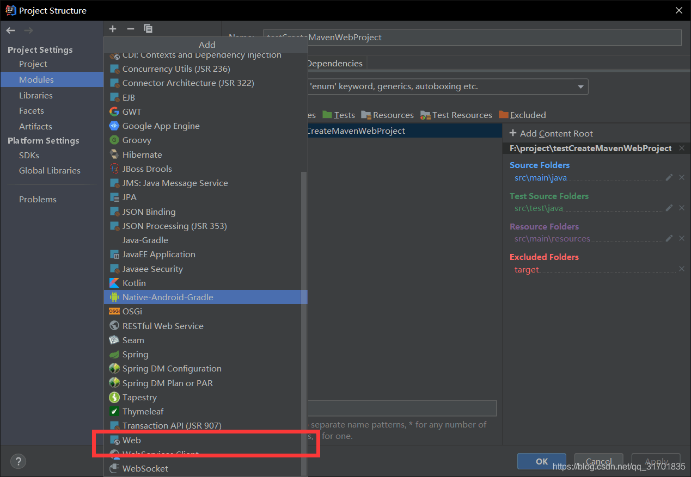Edit src\main\resources folder properties
The height and width of the screenshot is (477, 691).
coord(669,238)
